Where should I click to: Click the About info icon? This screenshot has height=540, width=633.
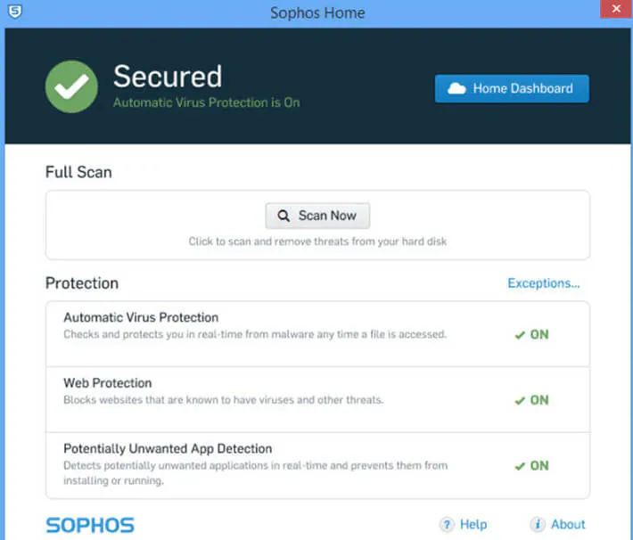(537, 525)
